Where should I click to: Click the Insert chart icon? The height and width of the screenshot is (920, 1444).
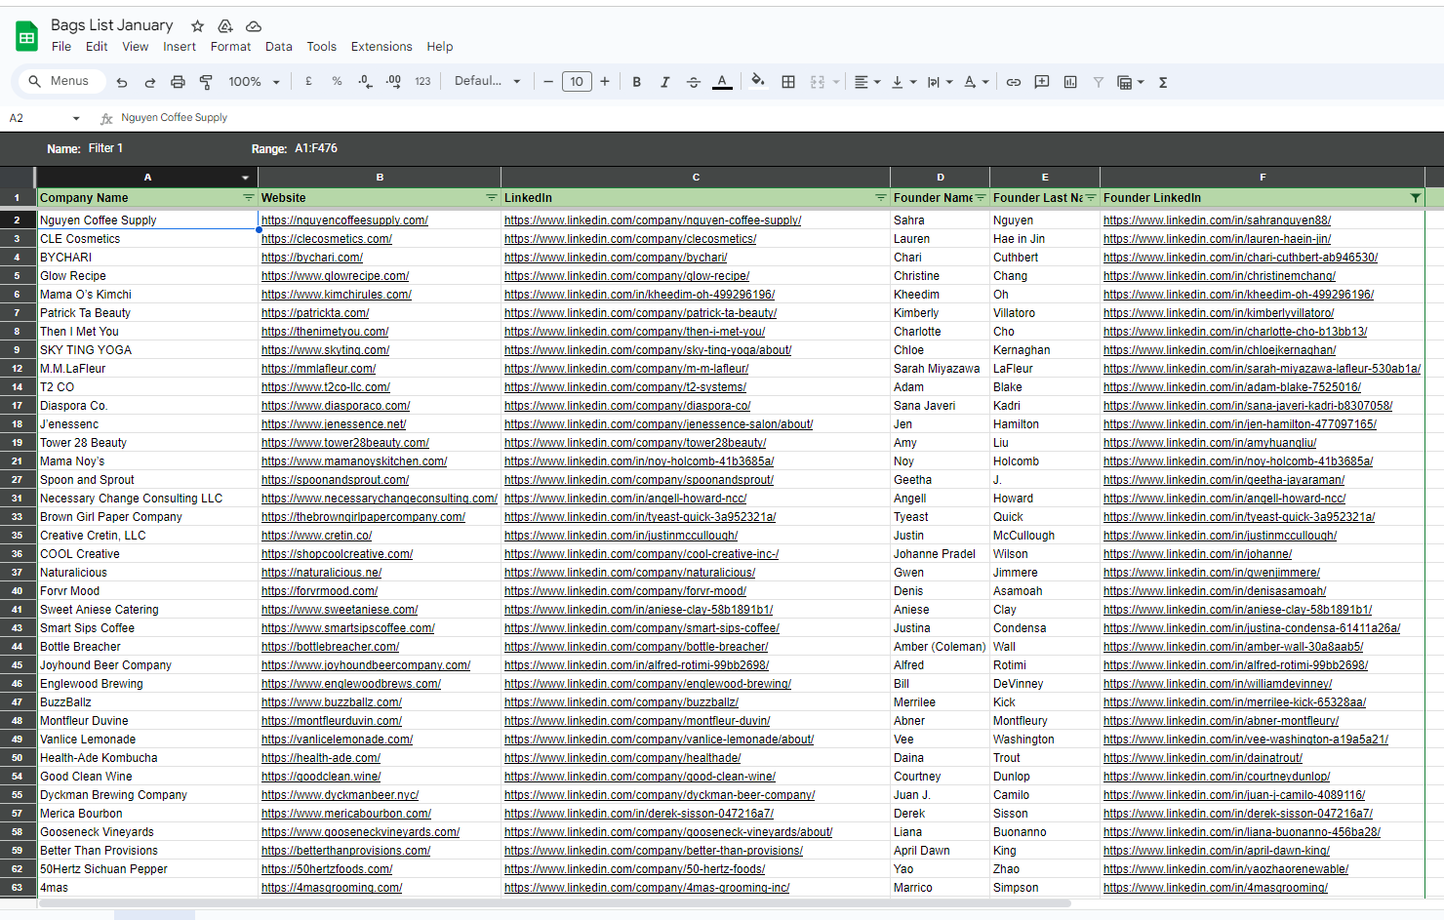(x=1070, y=82)
